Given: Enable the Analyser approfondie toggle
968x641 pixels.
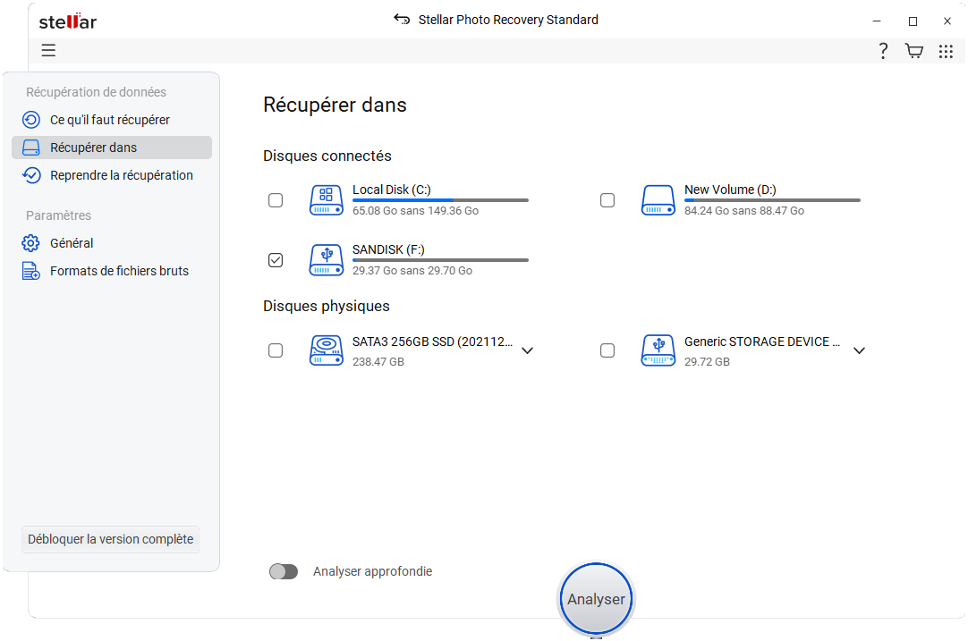Looking at the screenshot, I should 284,571.
